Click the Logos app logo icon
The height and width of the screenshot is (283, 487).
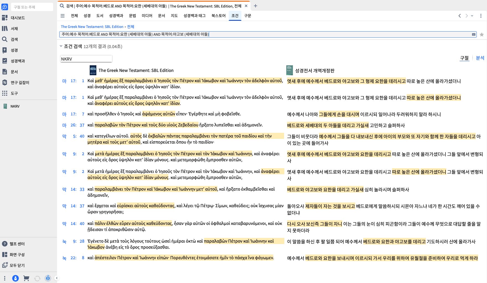(x=5, y=7)
